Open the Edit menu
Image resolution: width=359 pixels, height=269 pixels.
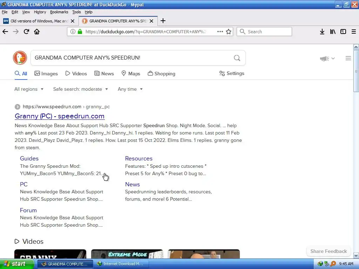pyautogui.click(x=15, y=12)
